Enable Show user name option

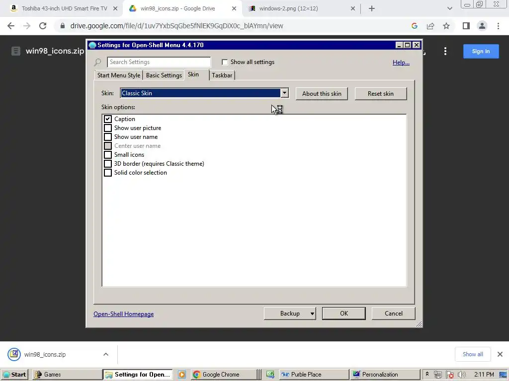[108, 137]
